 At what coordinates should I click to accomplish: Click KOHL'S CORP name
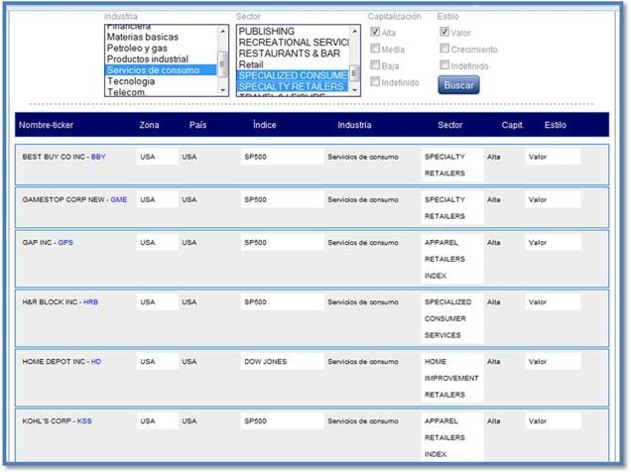(x=47, y=421)
